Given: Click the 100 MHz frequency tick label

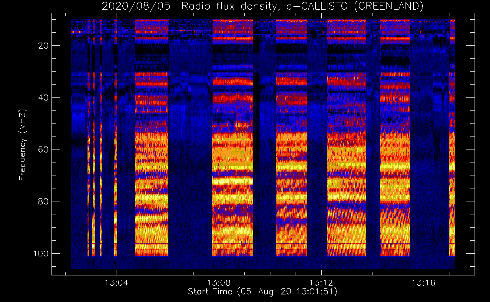Looking at the screenshot, I should (x=41, y=253).
